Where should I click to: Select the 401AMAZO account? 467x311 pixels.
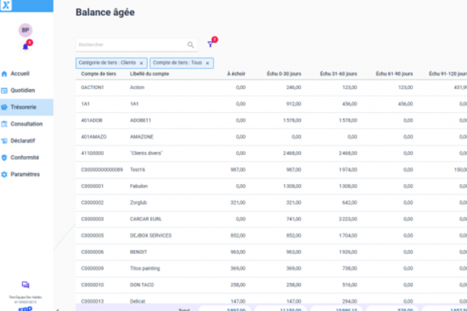(94, 137)
